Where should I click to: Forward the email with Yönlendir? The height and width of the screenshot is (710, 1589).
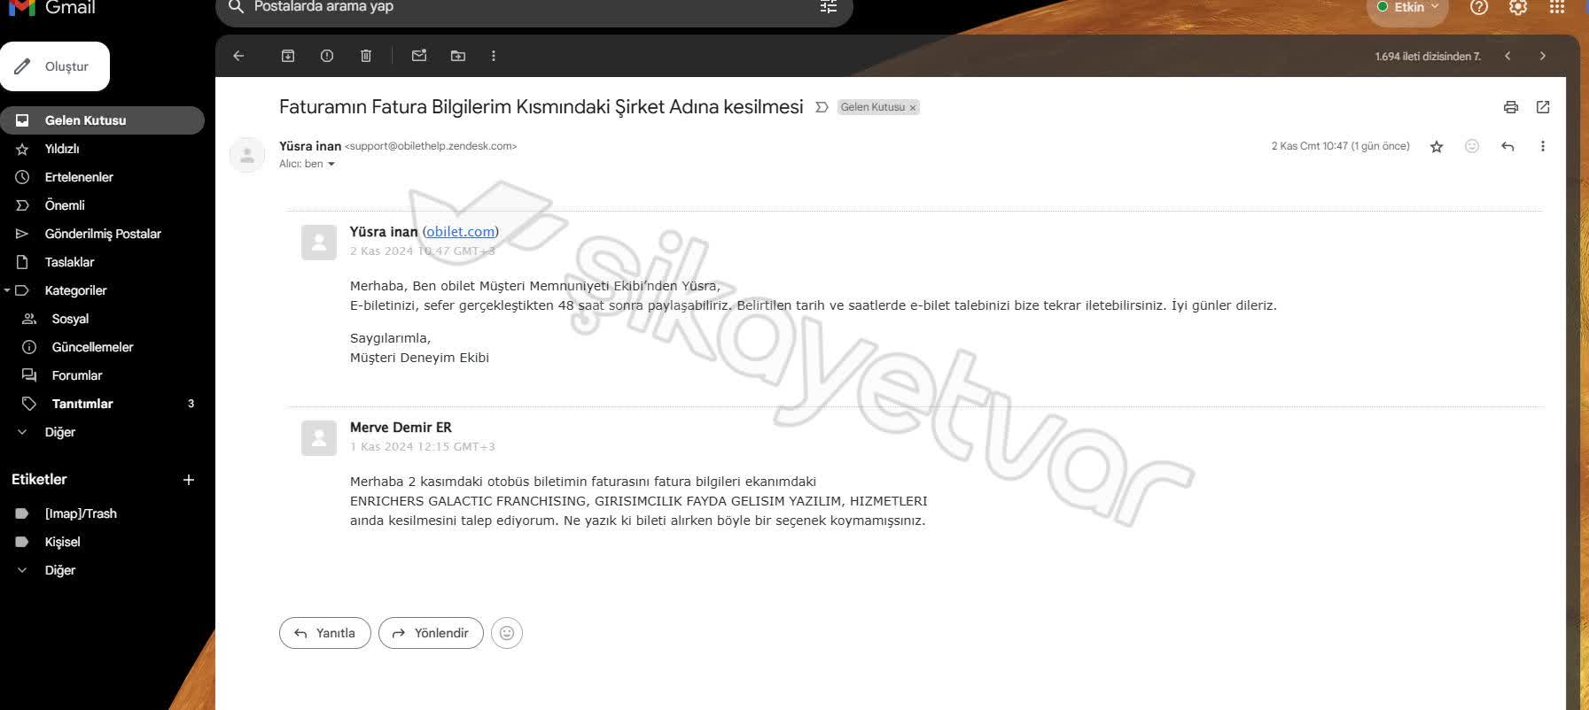pos(431,633)
